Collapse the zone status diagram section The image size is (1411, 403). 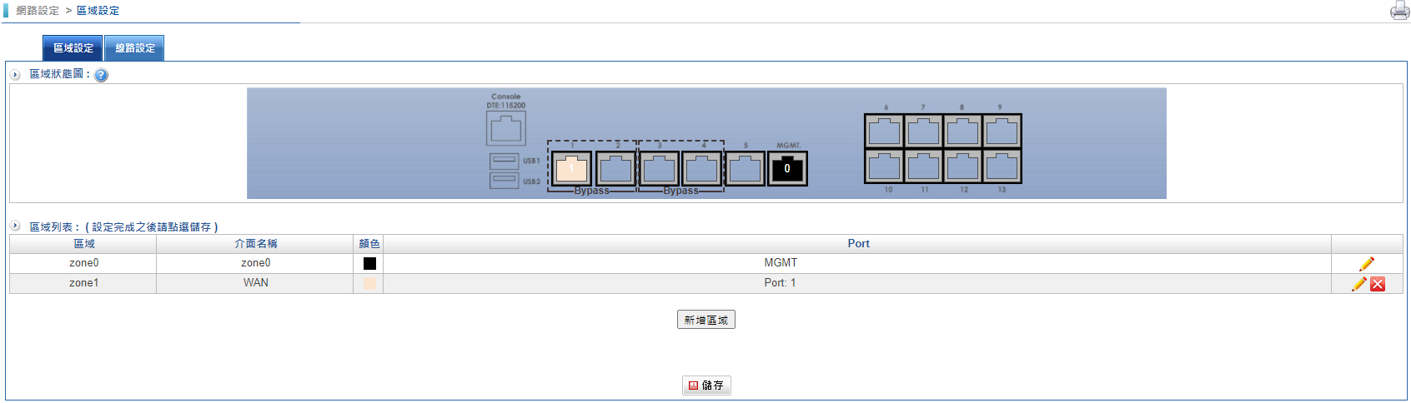15,75
